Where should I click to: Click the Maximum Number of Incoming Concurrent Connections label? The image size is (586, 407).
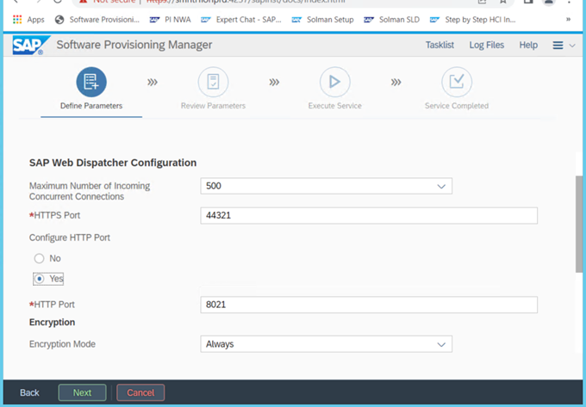pyautogui.click(x=90, y=191)
